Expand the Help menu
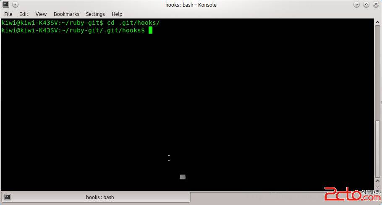 [117, 14]
